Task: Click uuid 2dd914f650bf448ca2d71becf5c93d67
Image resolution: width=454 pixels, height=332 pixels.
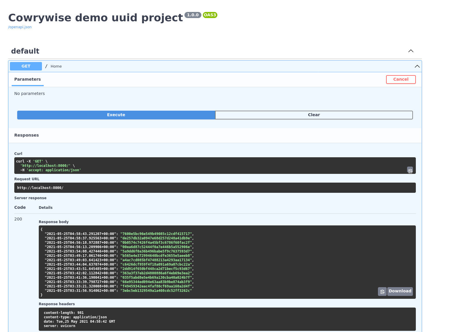Action: tap(156, 269)
